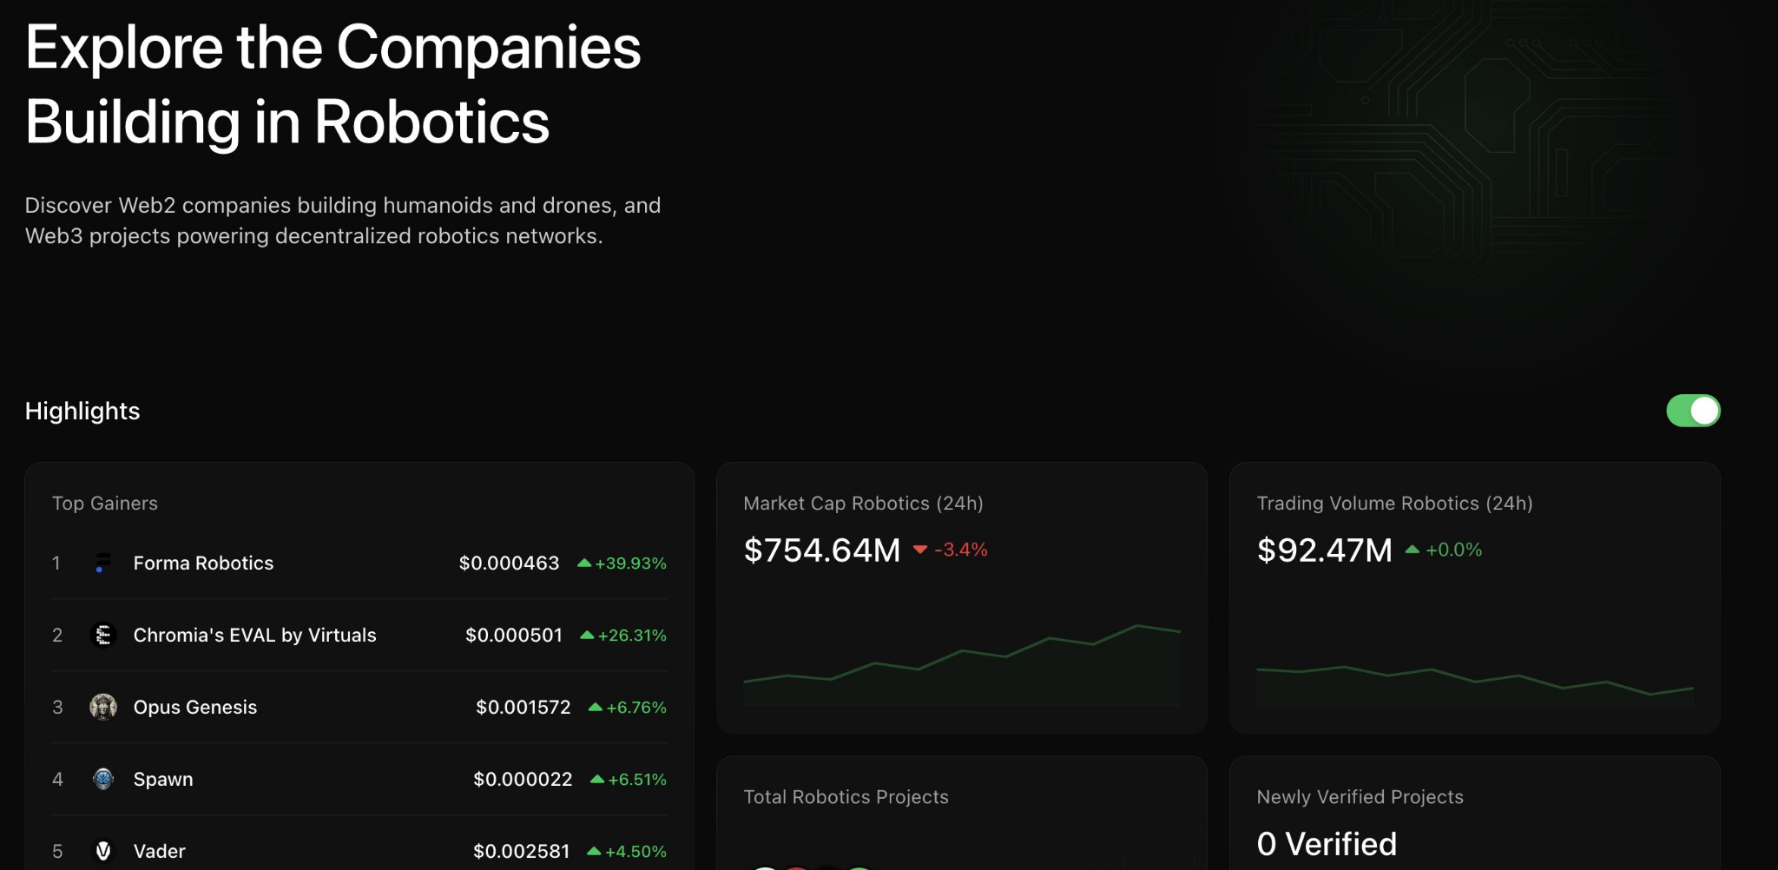Click the Forma Robotics logo icon

[x=103, y=563]
